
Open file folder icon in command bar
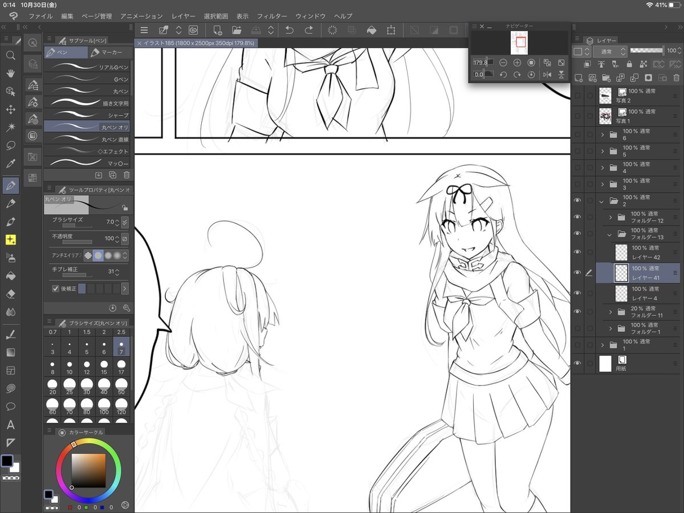point(237,30)
